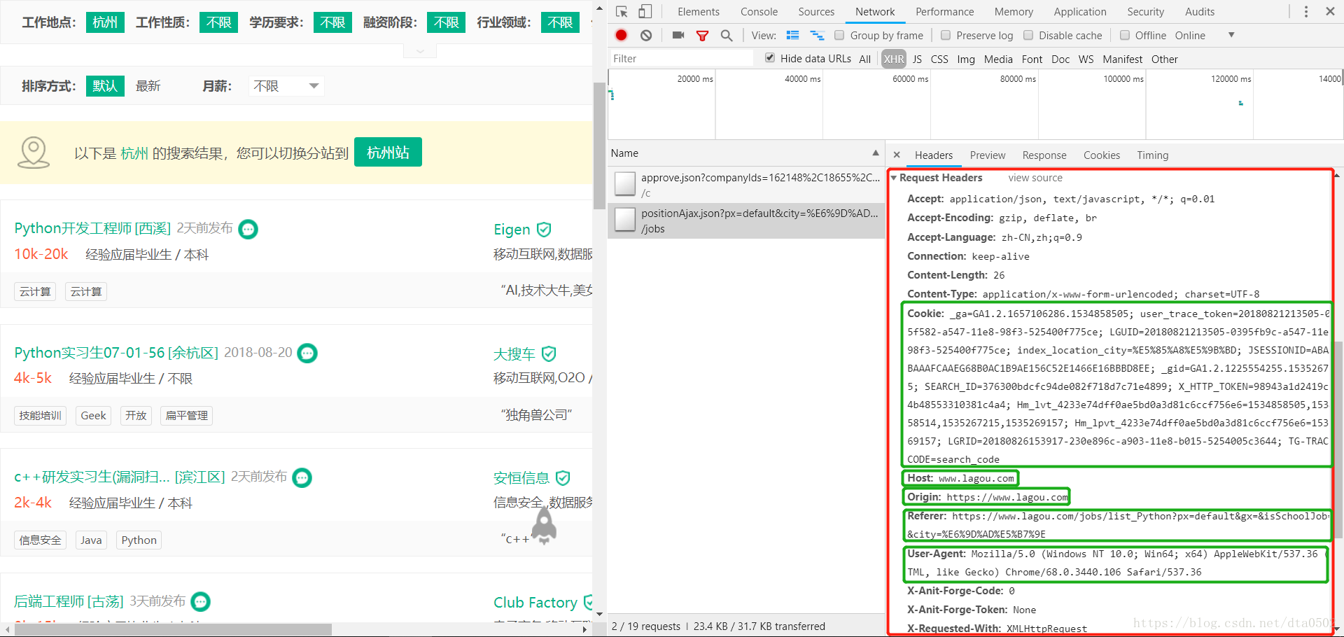Collapse the Request Headers section
The image size is (1344, 637).
[894, 178]
